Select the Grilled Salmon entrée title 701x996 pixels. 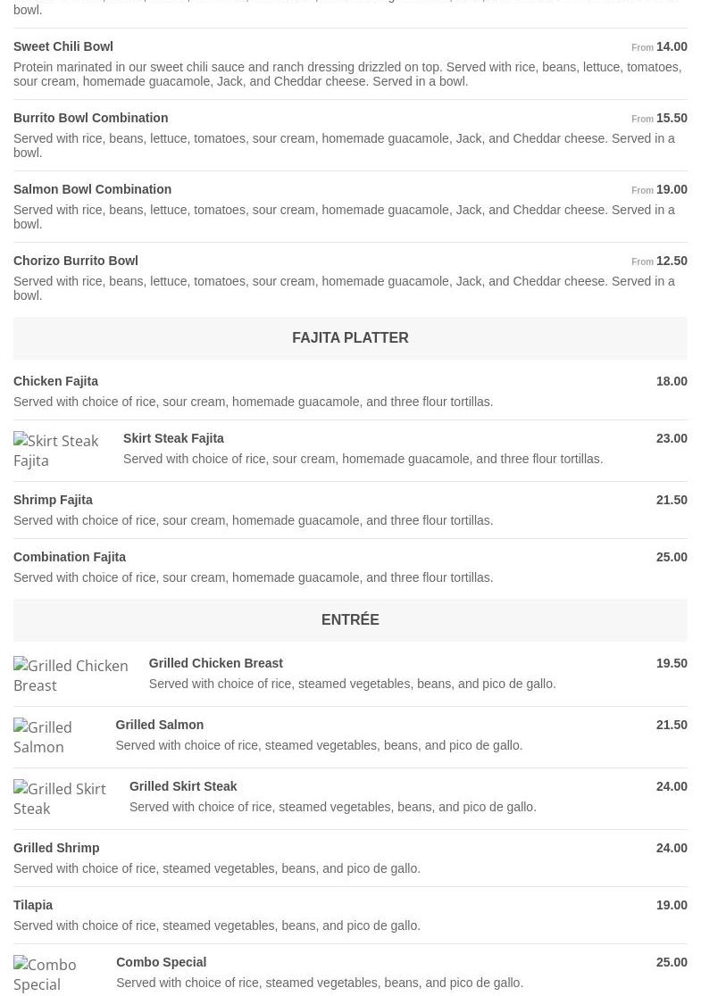click(159, 725)
